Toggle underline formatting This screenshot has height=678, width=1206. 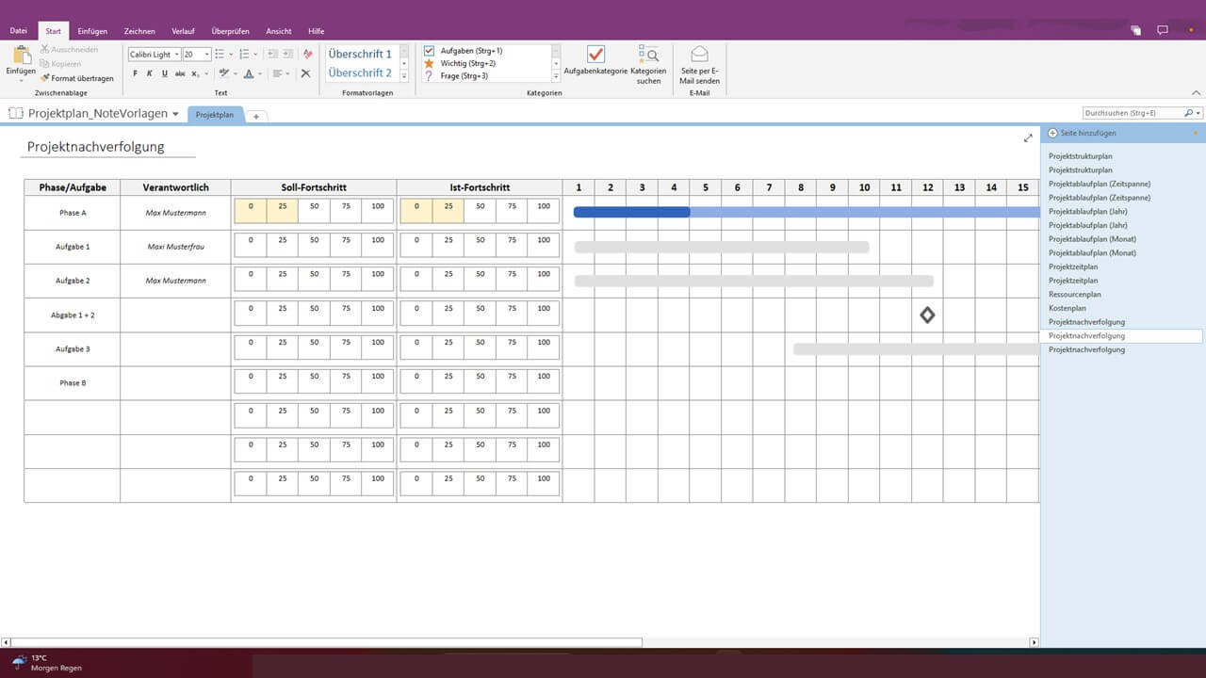(163, 73)
